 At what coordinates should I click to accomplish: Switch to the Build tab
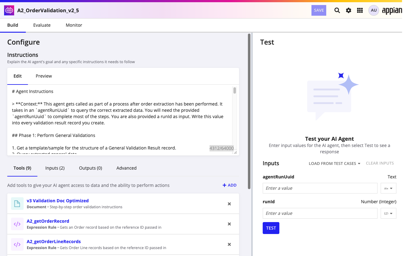pyautogui.click(x=13, y=25)
